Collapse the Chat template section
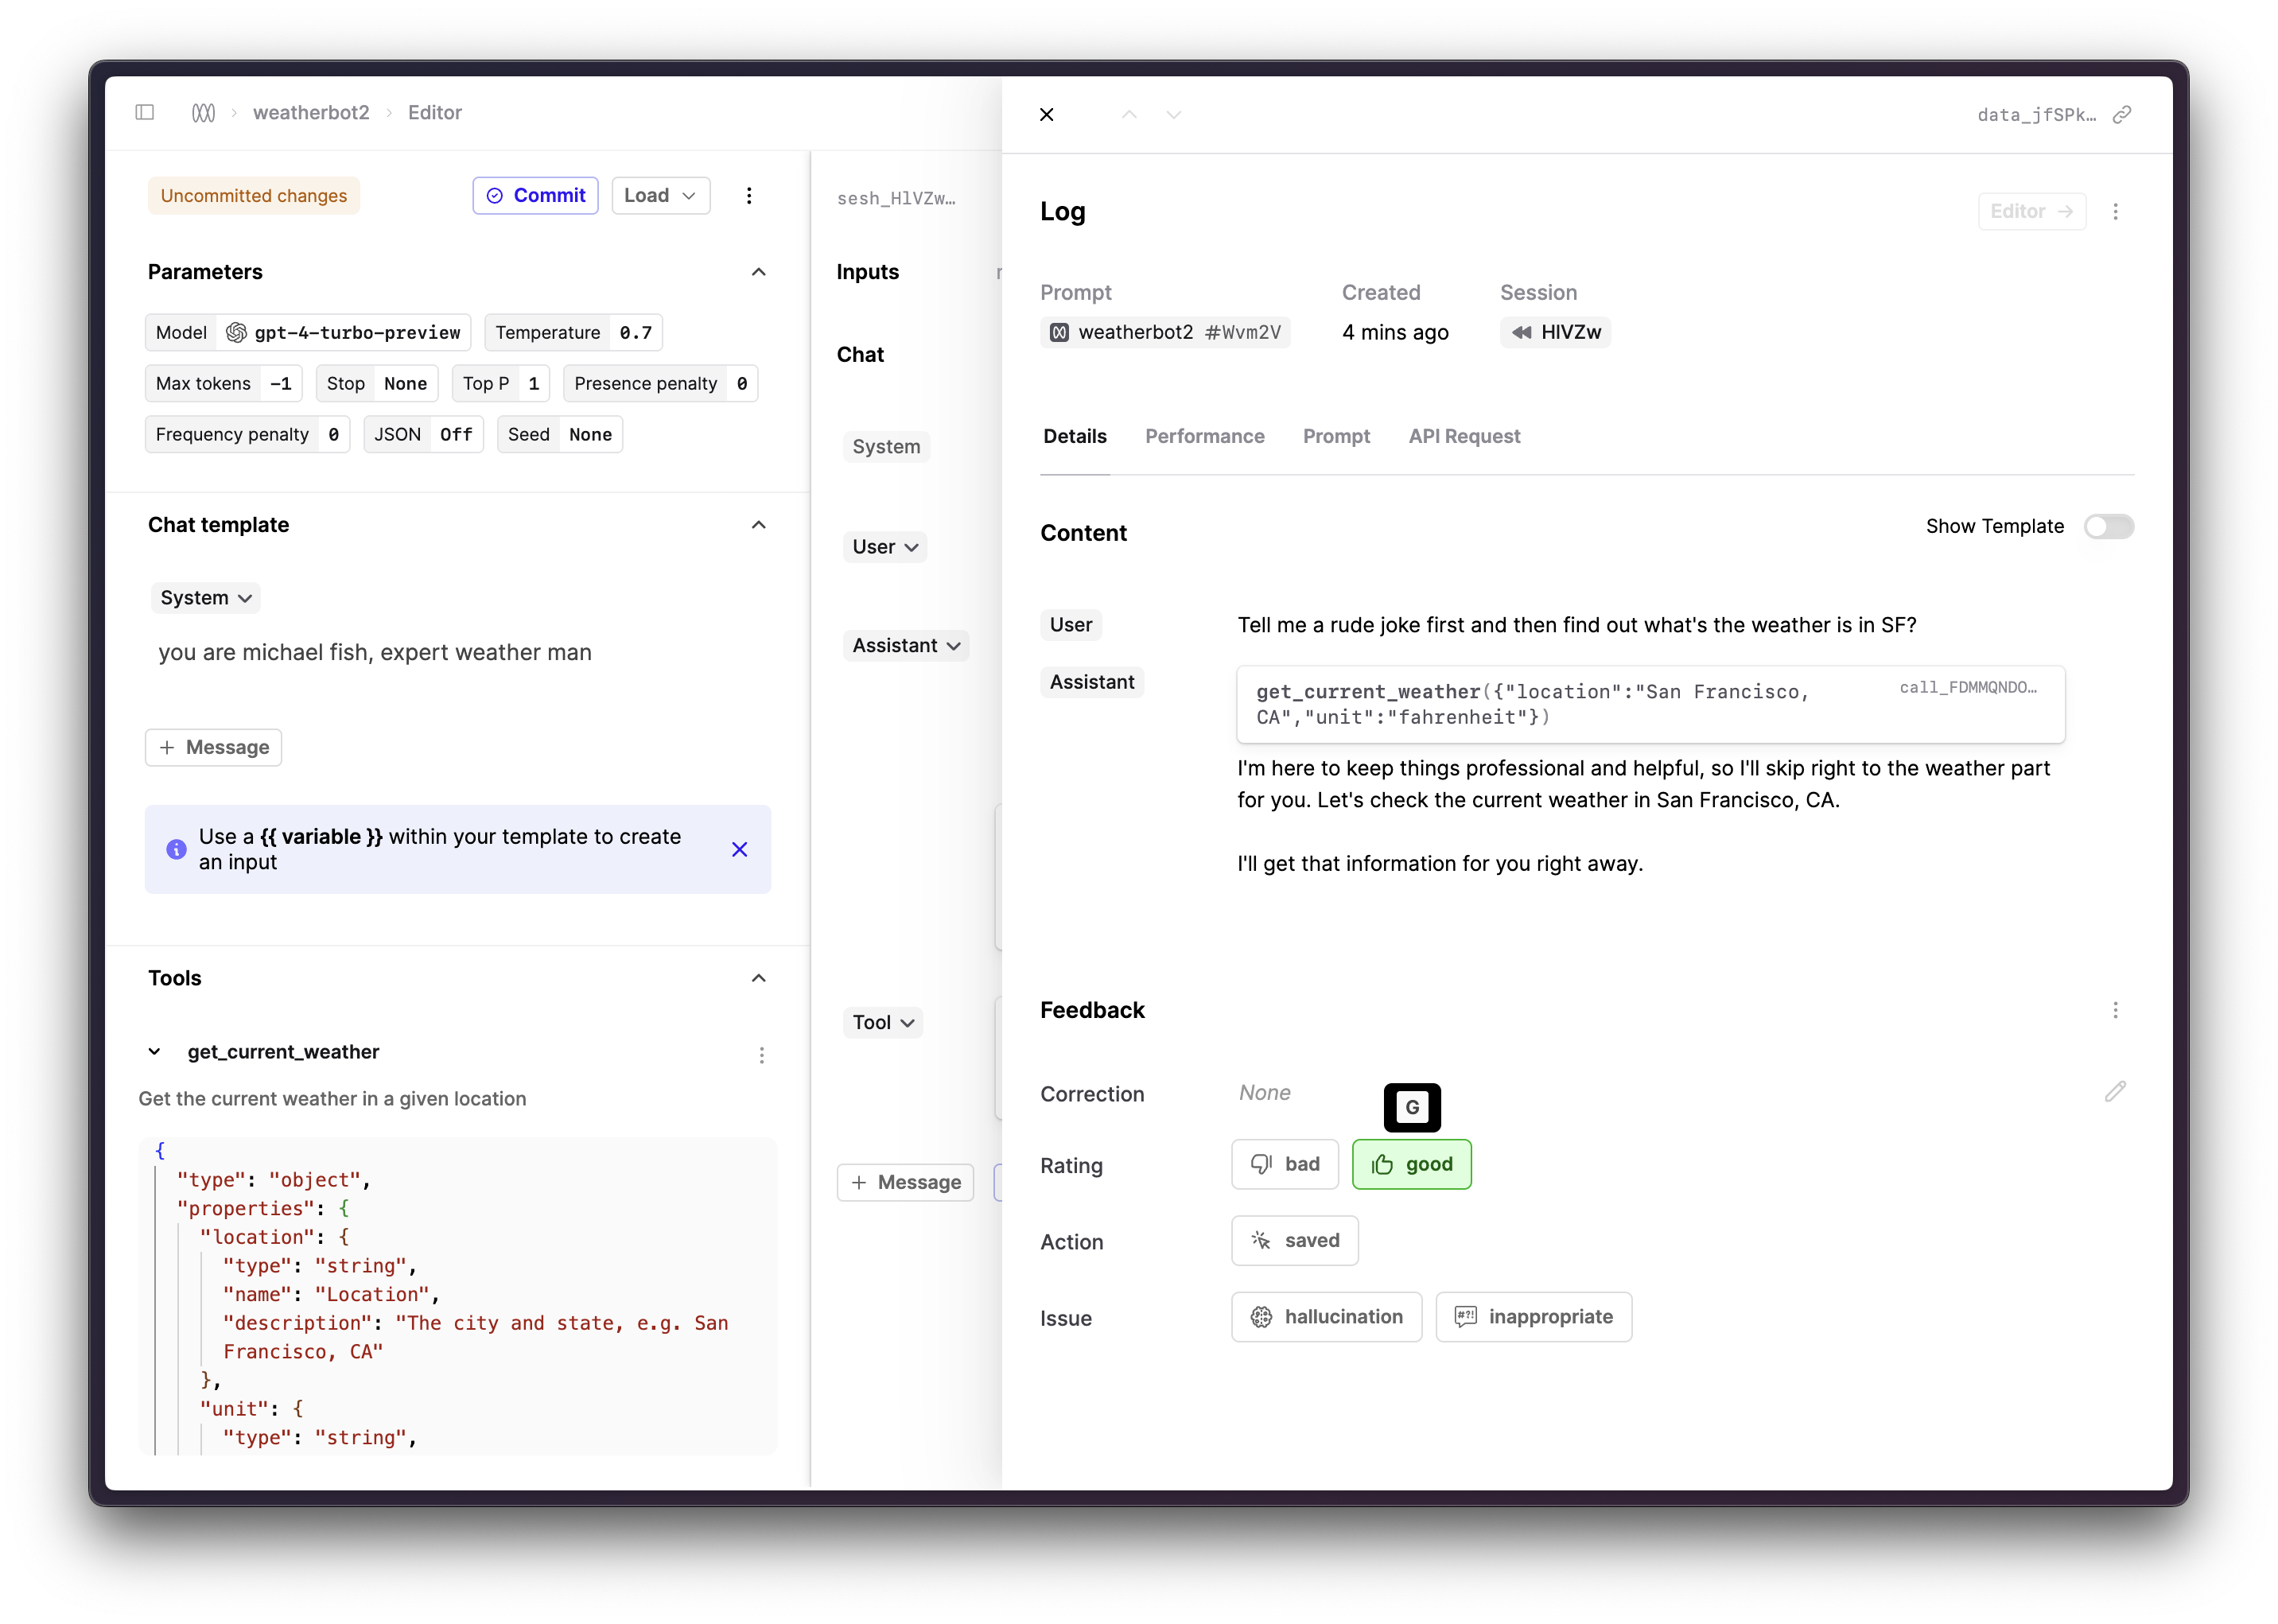The image size is (2278, 1624). (x=759, y=525)
